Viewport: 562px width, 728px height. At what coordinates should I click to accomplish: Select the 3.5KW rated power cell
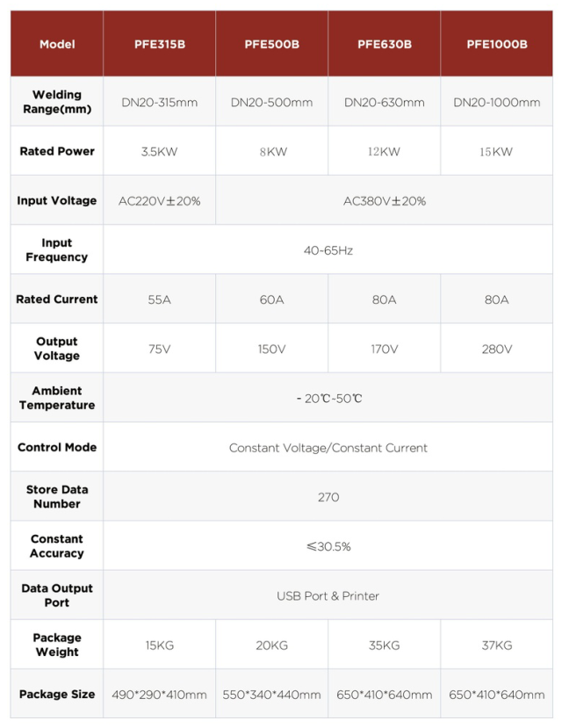[159, 152]
